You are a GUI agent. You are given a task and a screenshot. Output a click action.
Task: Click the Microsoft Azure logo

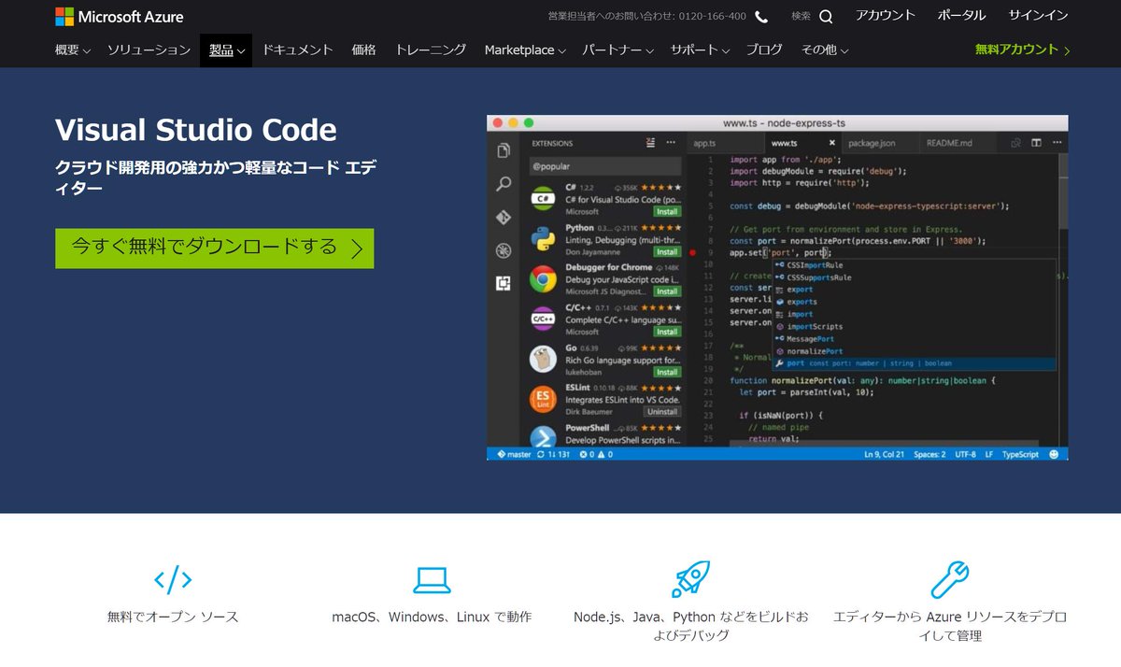click(x=120, y=17)
